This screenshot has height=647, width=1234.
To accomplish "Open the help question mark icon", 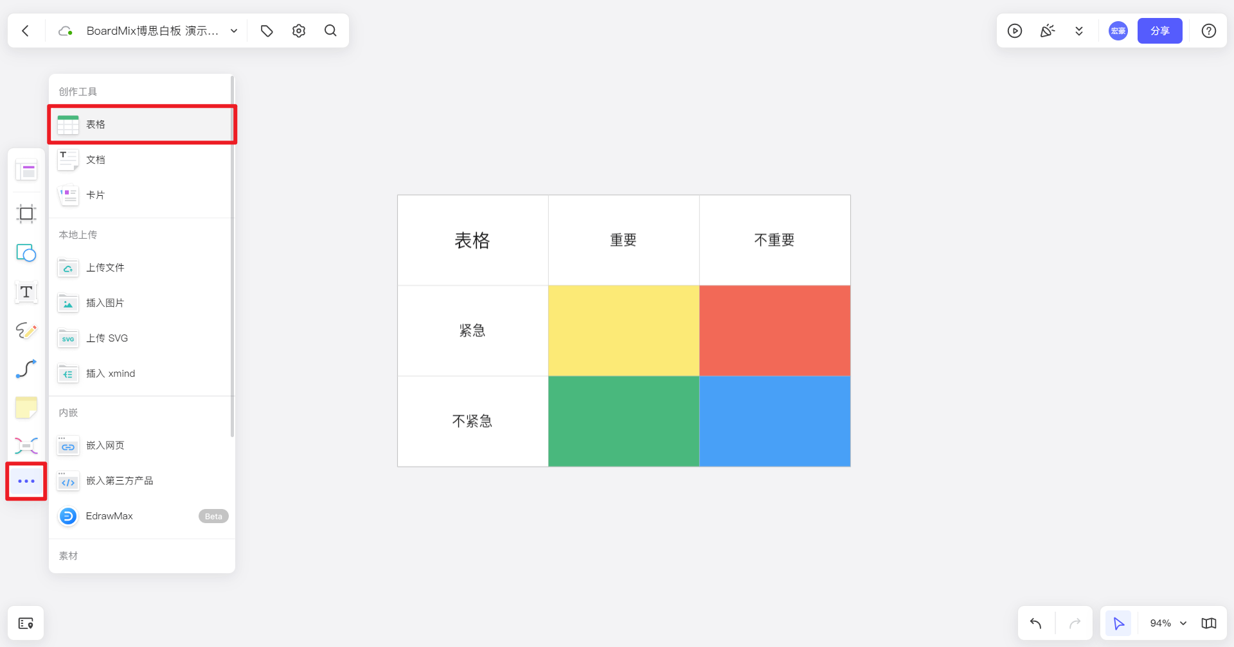I will pos(1209,31).
